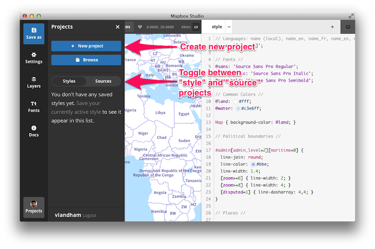
Task: Click the '[zoom>=6]' code line
Action: (x=255, y=178)
